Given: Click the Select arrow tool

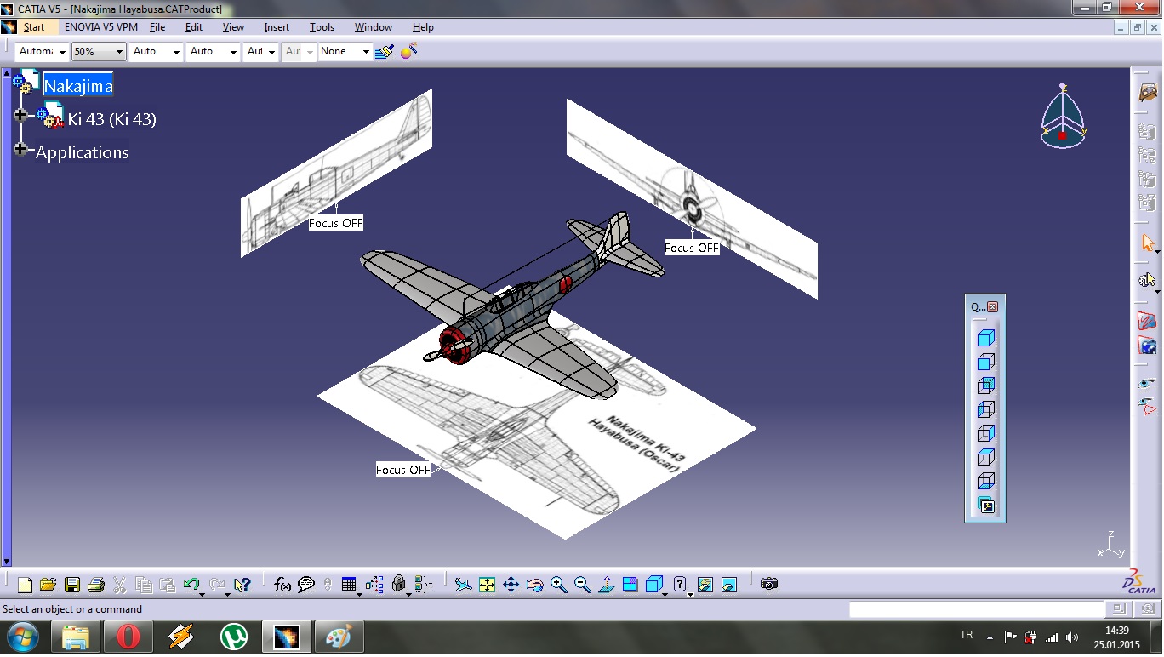Looking at the screenshot, I should click(1147, 243).
